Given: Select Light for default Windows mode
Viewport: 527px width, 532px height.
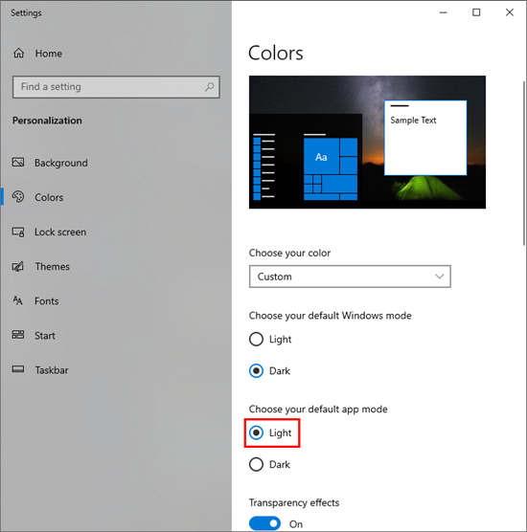Looking at the screenshot, I should point(256,339).
